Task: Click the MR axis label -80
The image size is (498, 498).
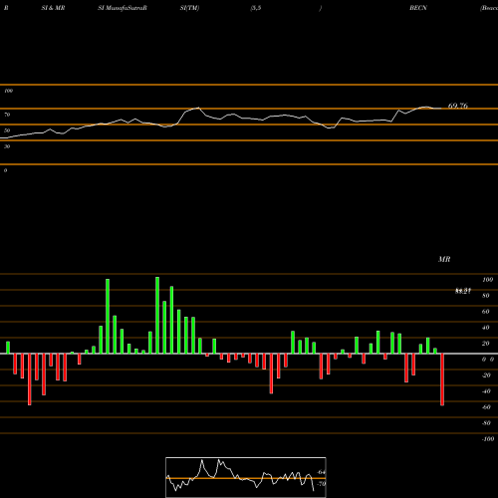Action: pos(486,423)
